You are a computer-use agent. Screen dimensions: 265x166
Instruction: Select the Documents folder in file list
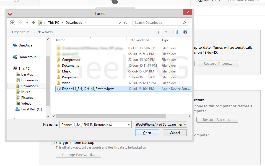123,65
